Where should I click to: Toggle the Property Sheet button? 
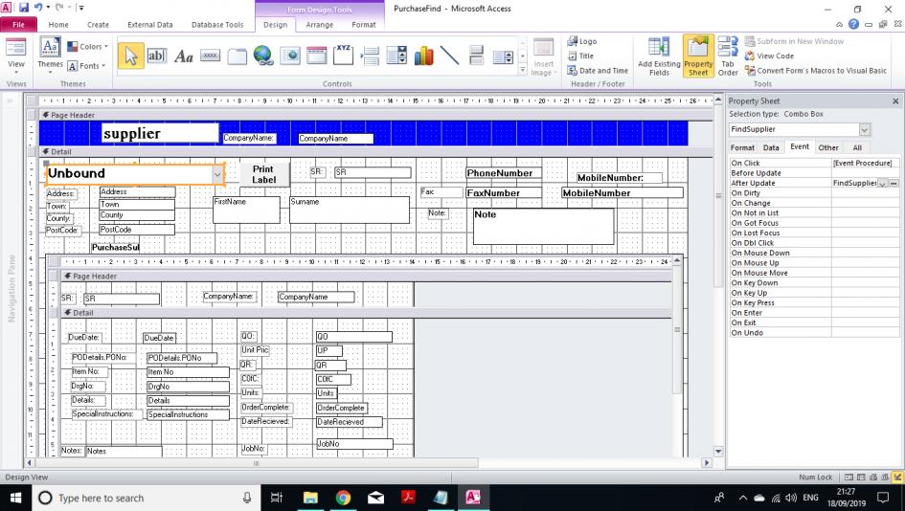(698, 56)
